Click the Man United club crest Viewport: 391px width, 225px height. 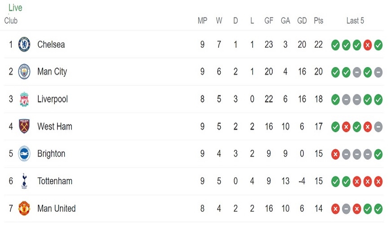(x=24, y=208)
